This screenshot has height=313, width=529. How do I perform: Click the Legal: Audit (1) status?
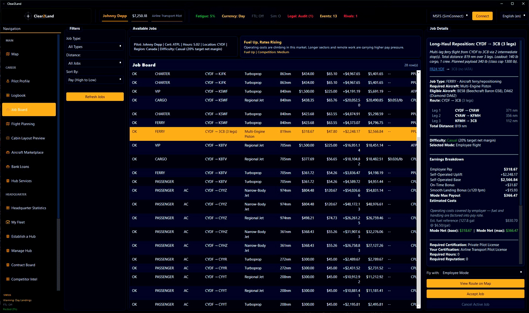[x=300, y=16]
